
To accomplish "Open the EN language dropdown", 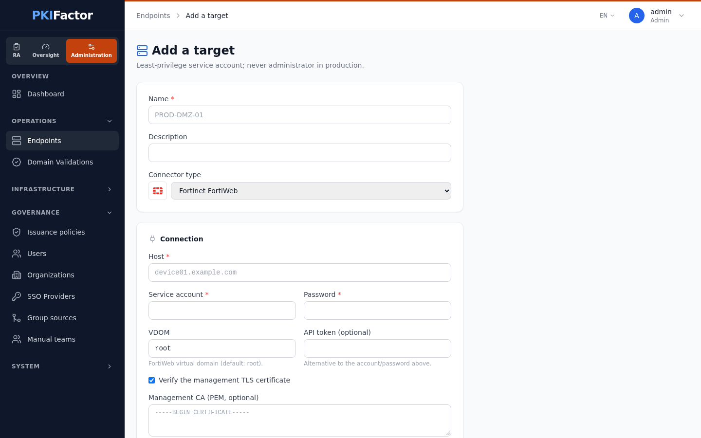I will click(x=607, y=16).
